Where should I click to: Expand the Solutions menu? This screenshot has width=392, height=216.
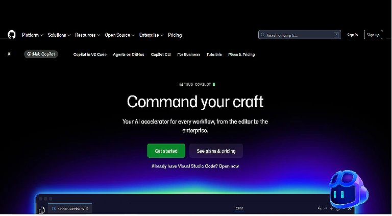point(59,35)
